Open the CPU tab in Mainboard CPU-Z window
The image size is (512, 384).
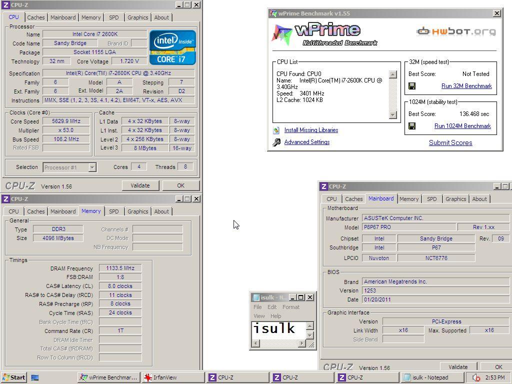(331, 199)
